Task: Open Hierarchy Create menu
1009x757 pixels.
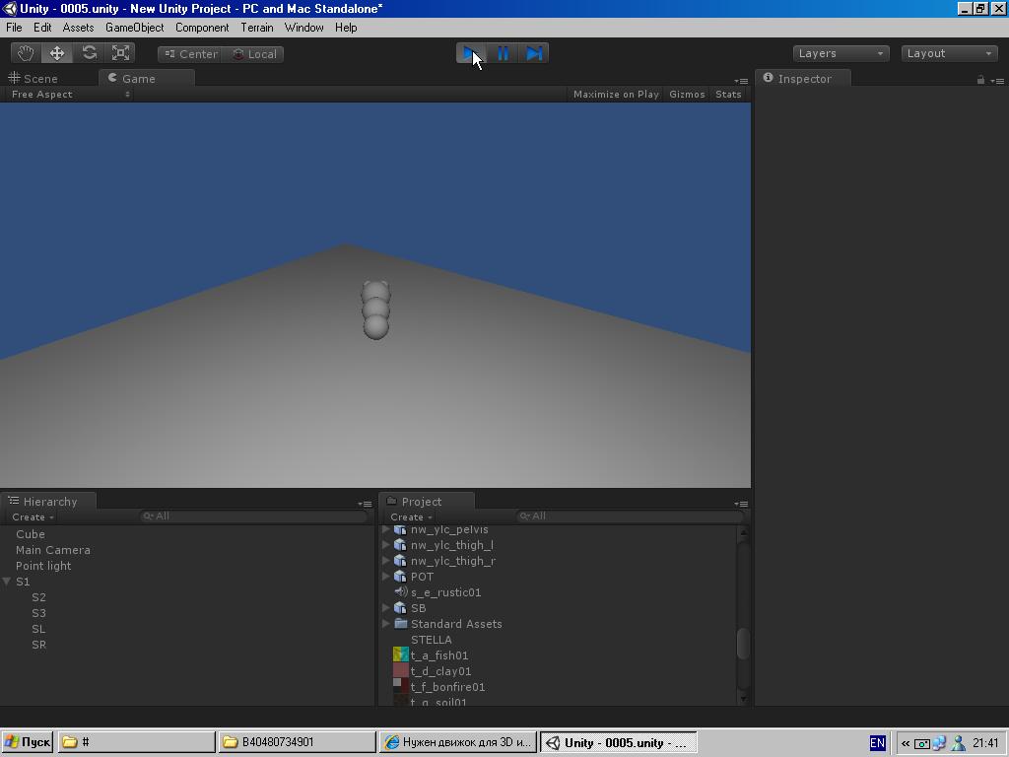Action: click(x=33, y=516)
